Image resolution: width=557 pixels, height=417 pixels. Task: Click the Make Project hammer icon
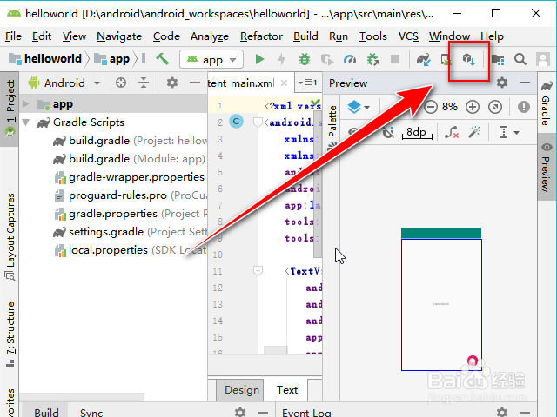pyautogui.click(x=163, y=59)
